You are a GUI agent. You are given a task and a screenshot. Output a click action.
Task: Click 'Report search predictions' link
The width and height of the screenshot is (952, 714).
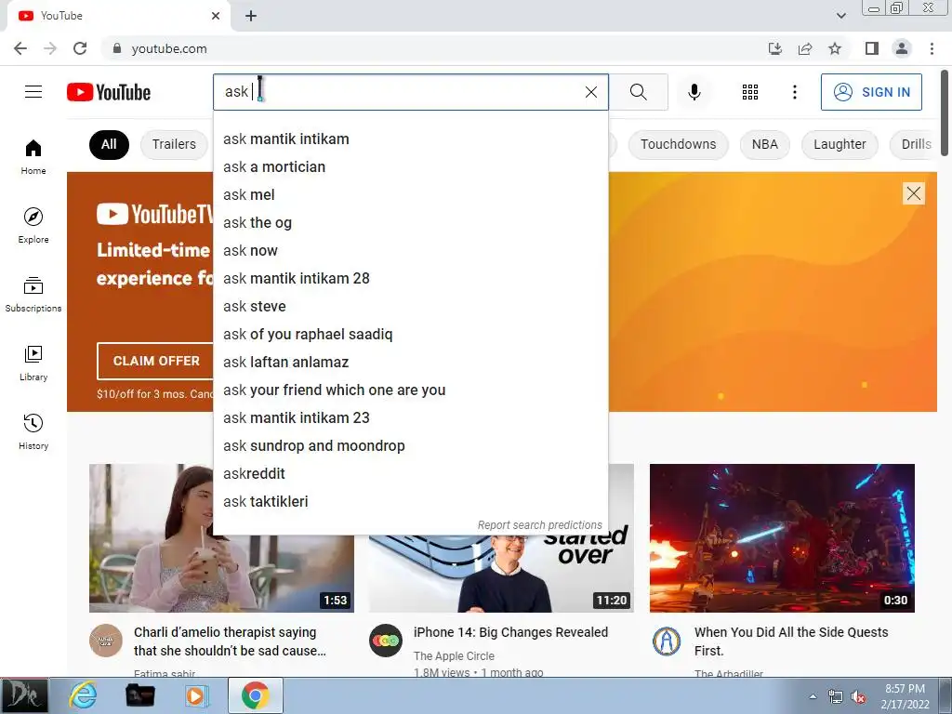point(540,525)
